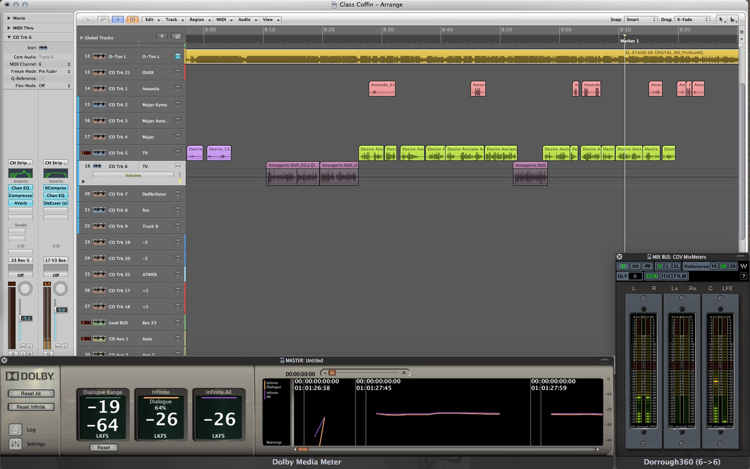Click Reset Infinite in Dolby meter

pos(31,407)
